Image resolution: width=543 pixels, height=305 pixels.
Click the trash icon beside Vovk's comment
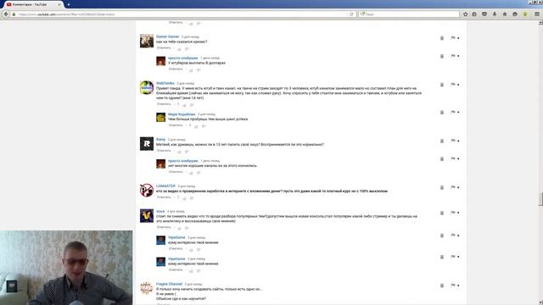(442, 213)
